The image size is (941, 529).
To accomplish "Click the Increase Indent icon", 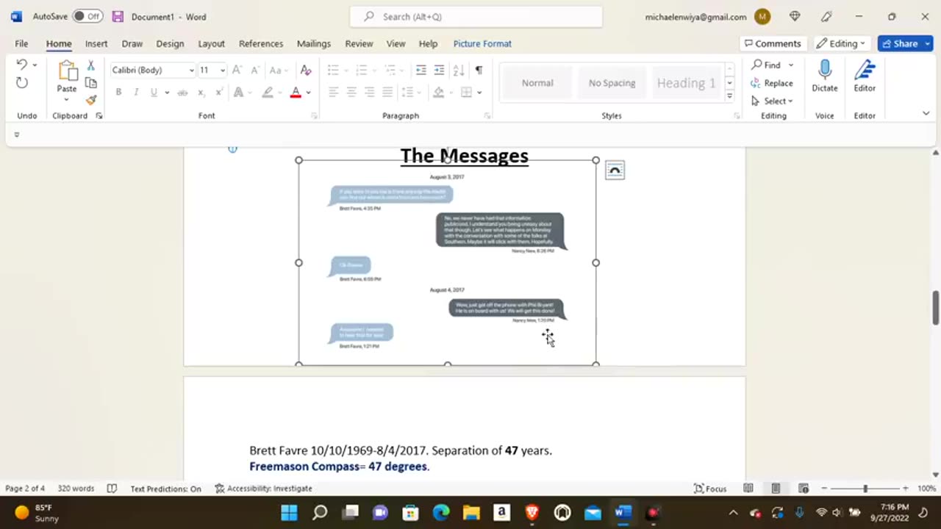I will [440, 70].
